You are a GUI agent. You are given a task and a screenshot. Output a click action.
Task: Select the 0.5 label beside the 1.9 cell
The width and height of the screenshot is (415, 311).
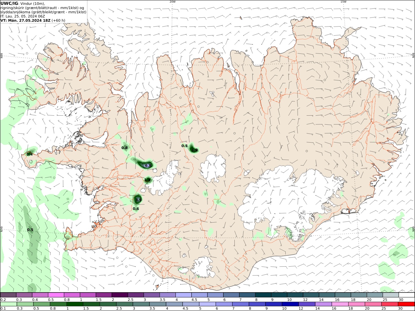pos(184,146)
